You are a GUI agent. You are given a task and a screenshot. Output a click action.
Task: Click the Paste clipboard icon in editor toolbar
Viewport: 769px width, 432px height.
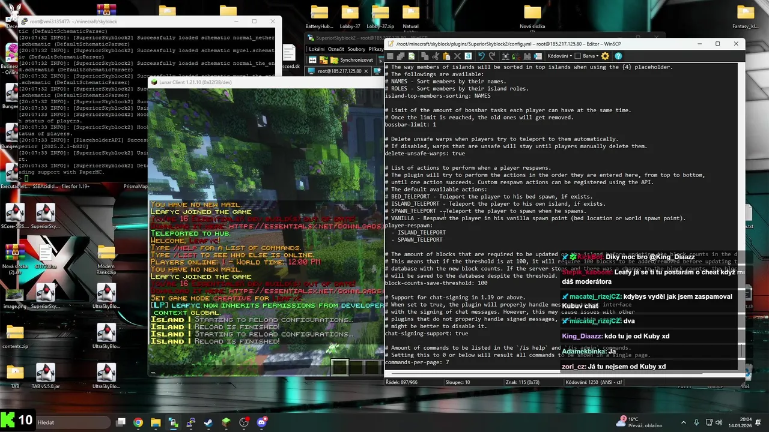tap(446, 56)
